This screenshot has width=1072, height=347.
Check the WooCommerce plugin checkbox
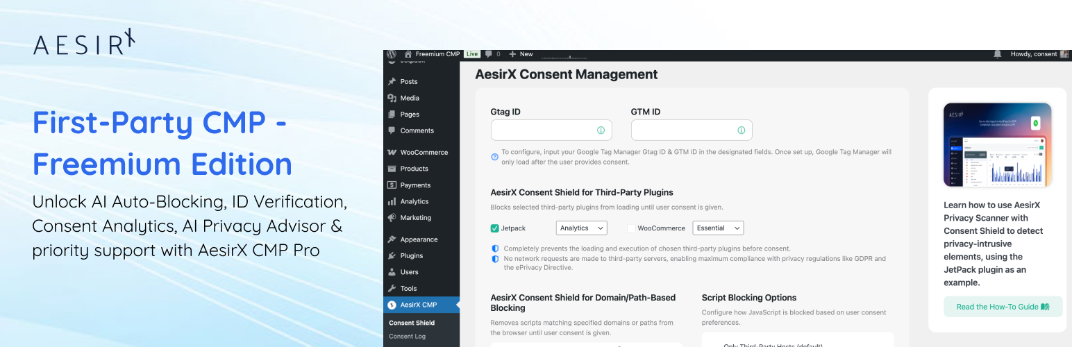tap(631, 228)
